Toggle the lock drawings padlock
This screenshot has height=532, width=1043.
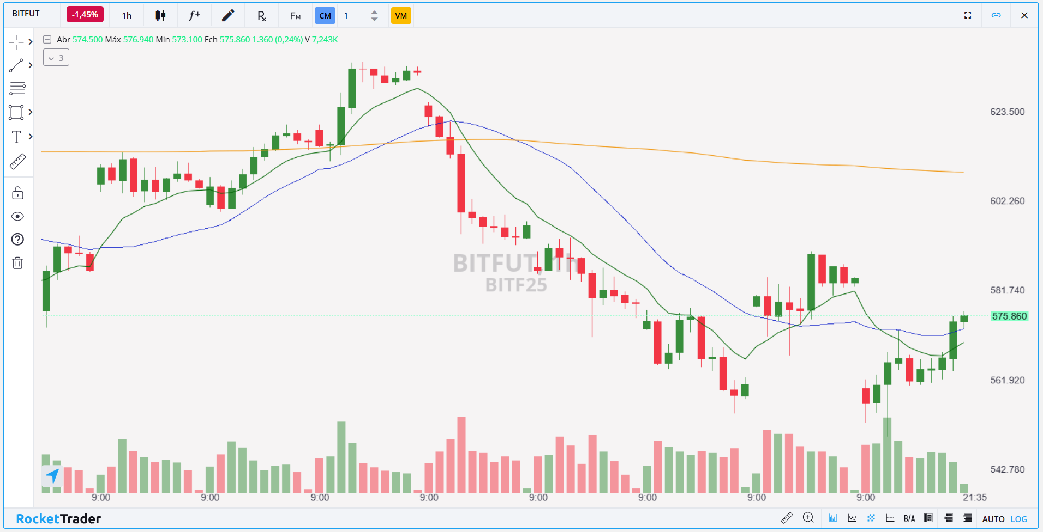[x=17, y=193]
